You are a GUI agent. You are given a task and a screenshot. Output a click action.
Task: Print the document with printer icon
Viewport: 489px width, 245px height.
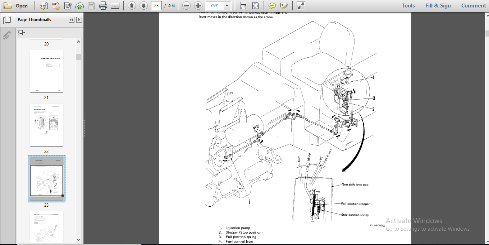pyautogui.click(x=103, y=6)
